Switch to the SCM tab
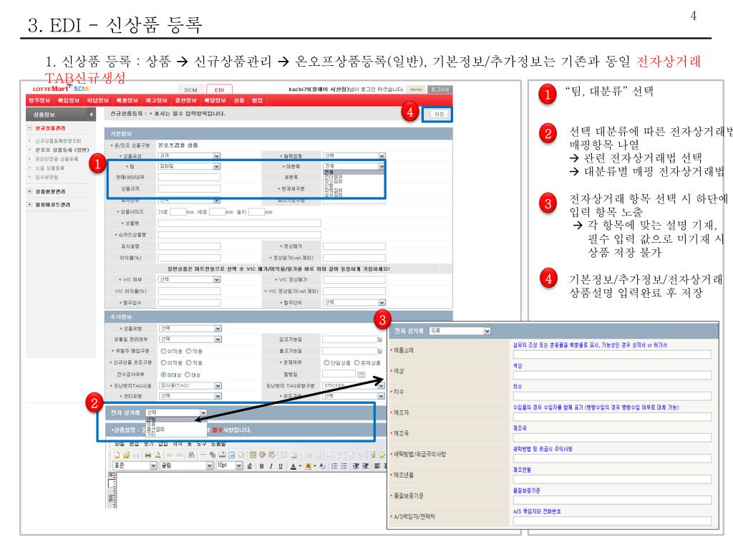Screen dimensions: 733x550 pos(190,90)
